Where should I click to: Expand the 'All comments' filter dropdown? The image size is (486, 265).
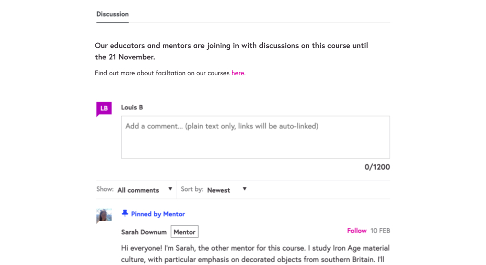point(145,190)
